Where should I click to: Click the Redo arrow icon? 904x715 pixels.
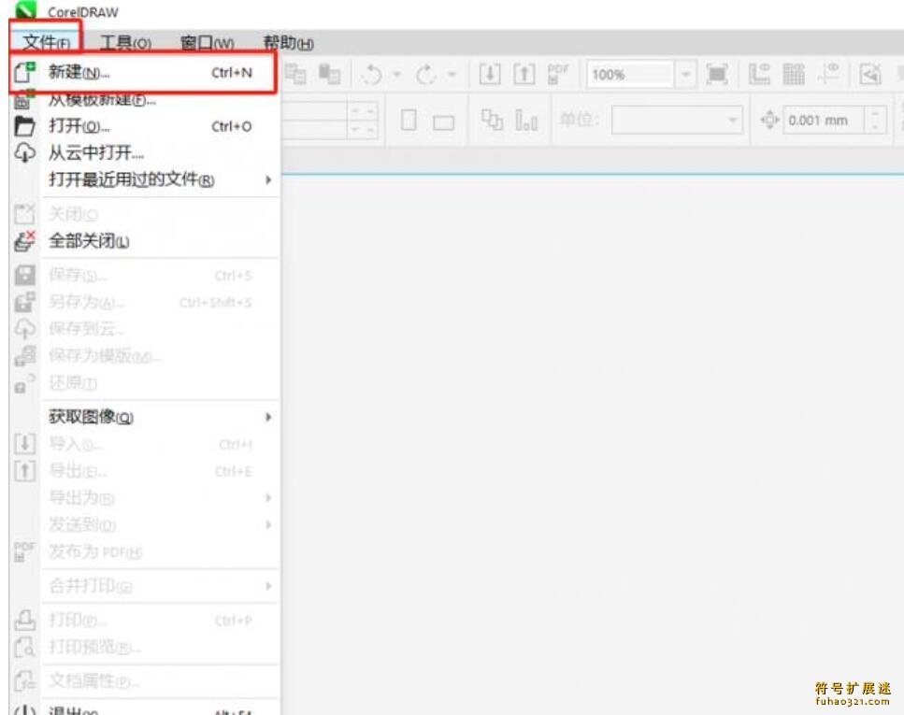tap(426, 75)
